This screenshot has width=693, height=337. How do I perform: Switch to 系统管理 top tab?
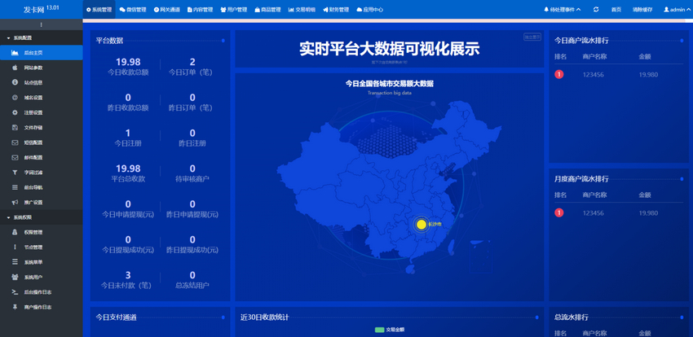point(99,10)
